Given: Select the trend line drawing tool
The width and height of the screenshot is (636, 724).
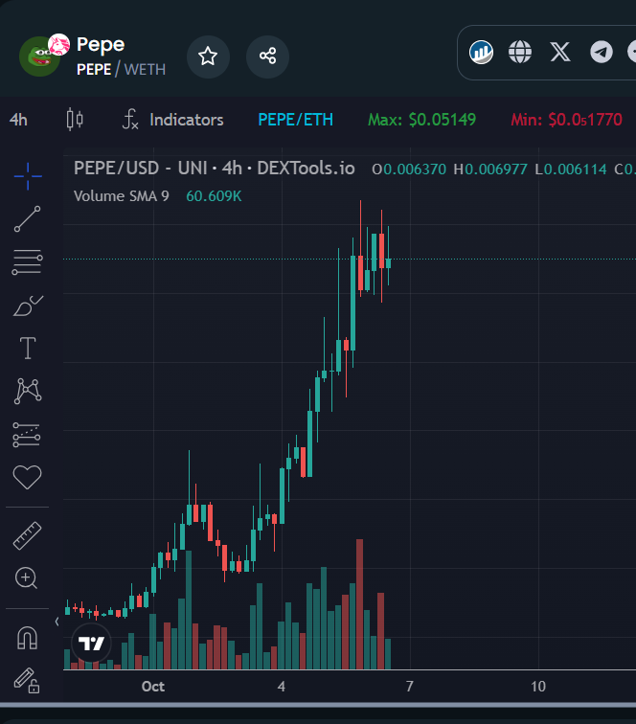Looking at the screenshot, I should [27, 219].
